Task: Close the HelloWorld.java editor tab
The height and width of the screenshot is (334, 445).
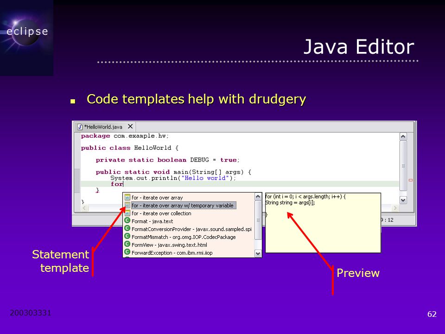Action: (130, 126)
